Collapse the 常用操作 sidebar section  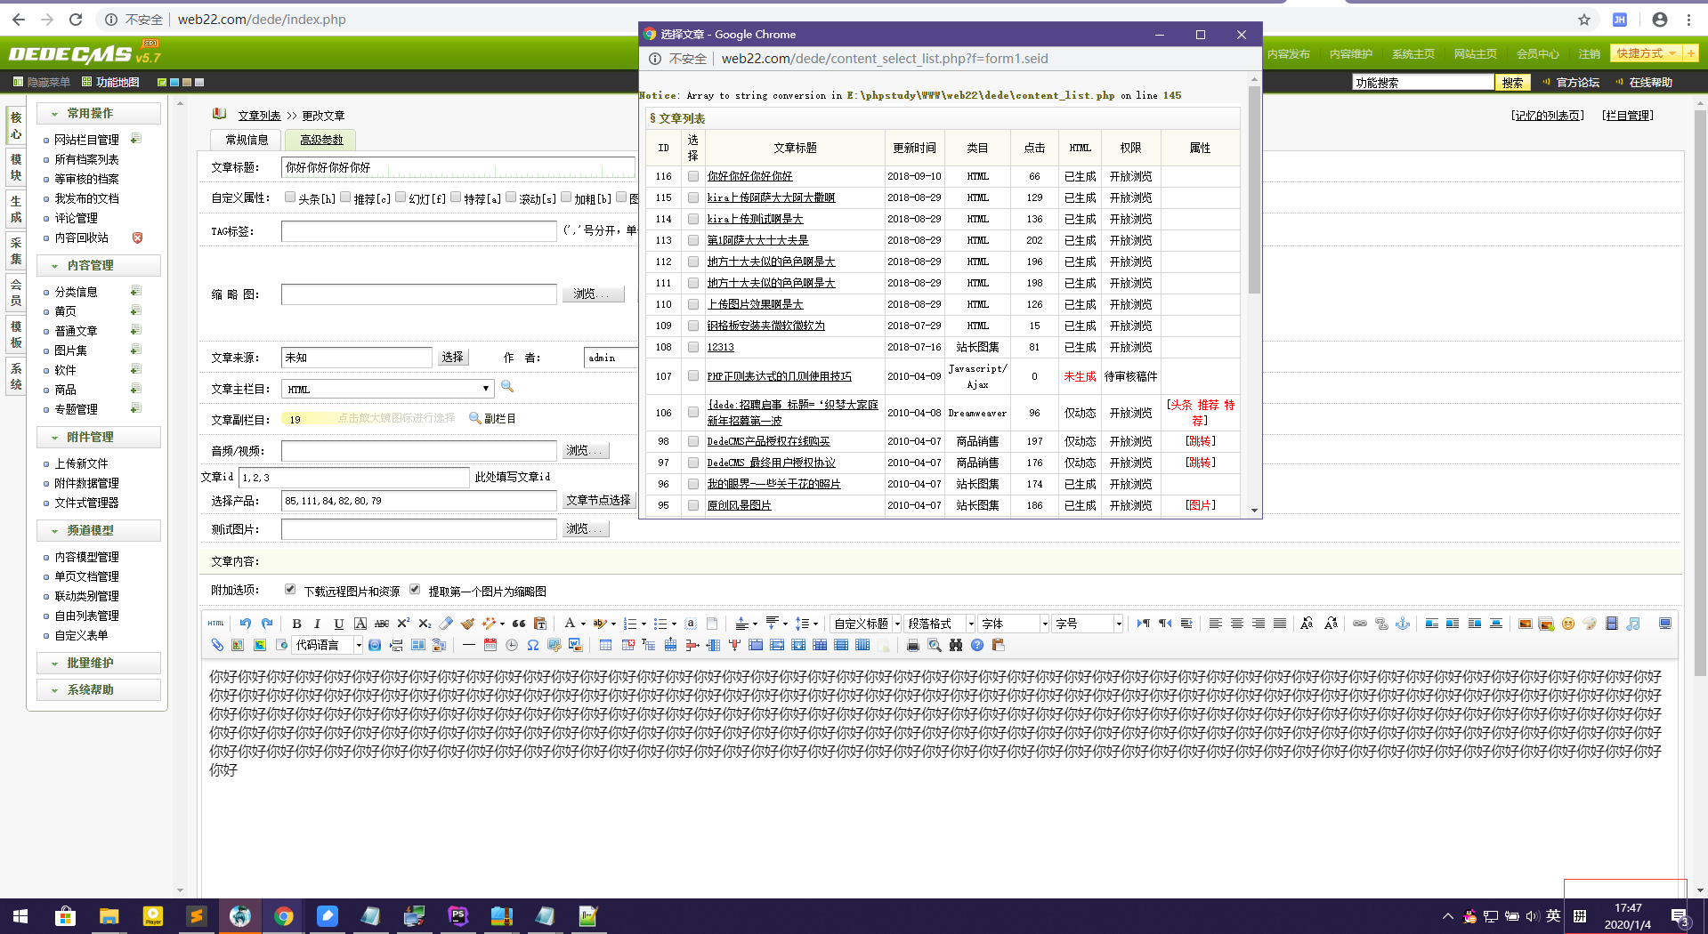pyautogui.click(x=99, y=113)
